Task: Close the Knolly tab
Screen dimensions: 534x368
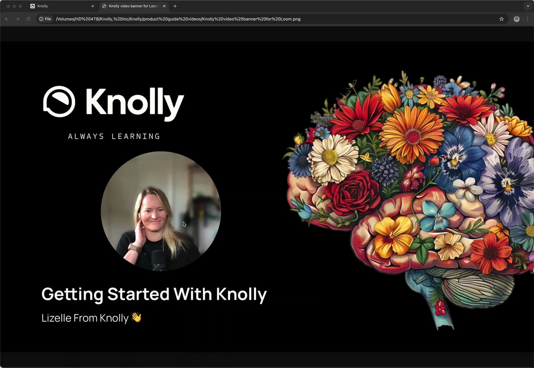Action: [93, 6]
